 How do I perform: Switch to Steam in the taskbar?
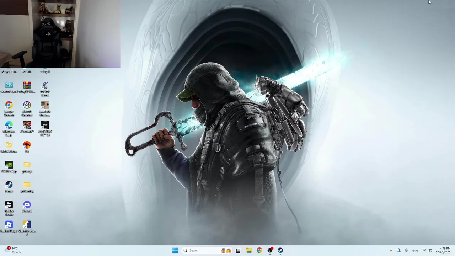pos(280,250)
